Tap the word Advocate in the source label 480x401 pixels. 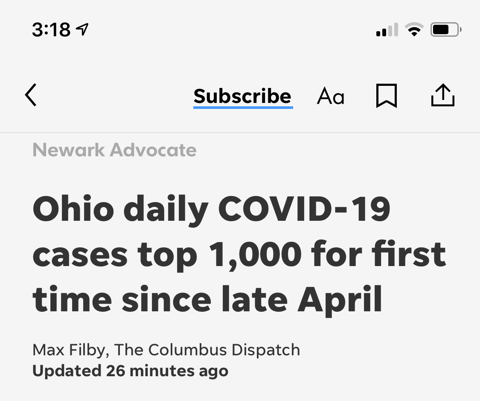(x=153, y=150)
